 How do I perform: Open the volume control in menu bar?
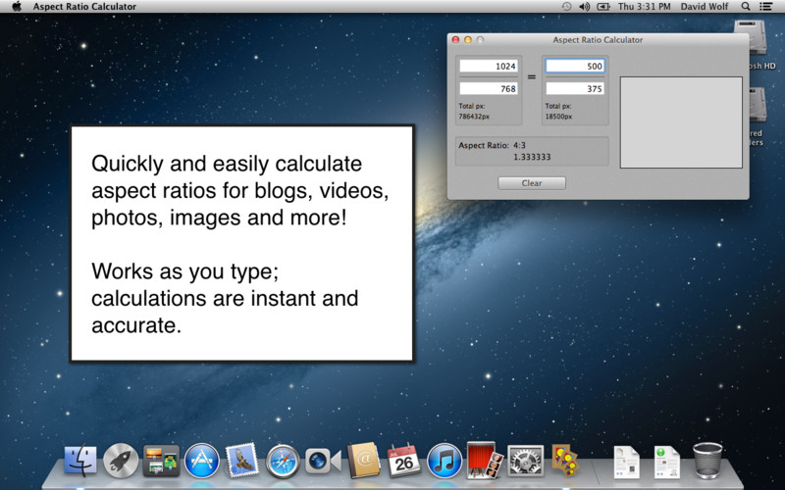584,7
